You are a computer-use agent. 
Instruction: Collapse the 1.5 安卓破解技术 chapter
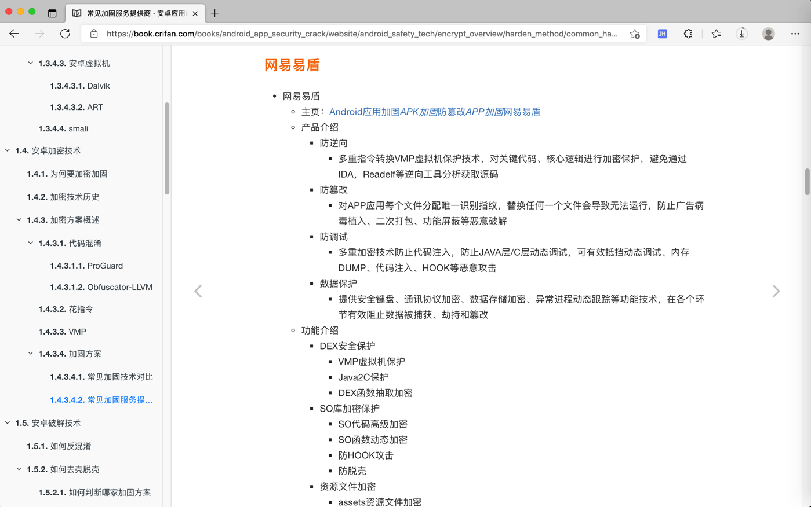[x=8, y=423]
